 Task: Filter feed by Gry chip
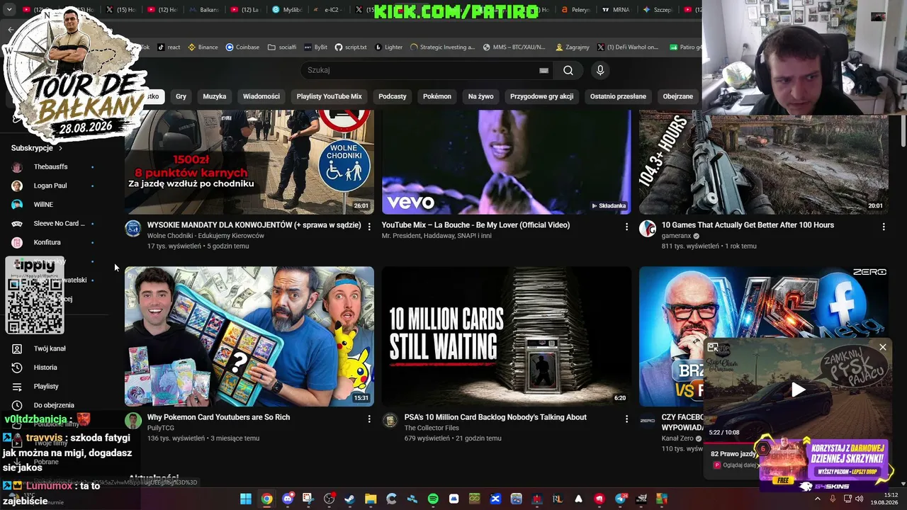pos(181,96)
